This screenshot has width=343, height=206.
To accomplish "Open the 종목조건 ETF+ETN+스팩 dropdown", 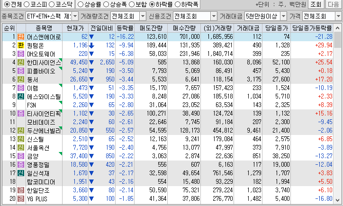I will (x=75, y=16).
